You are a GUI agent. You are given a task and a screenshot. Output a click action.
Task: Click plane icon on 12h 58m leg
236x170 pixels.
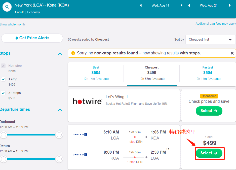(146, 157)
